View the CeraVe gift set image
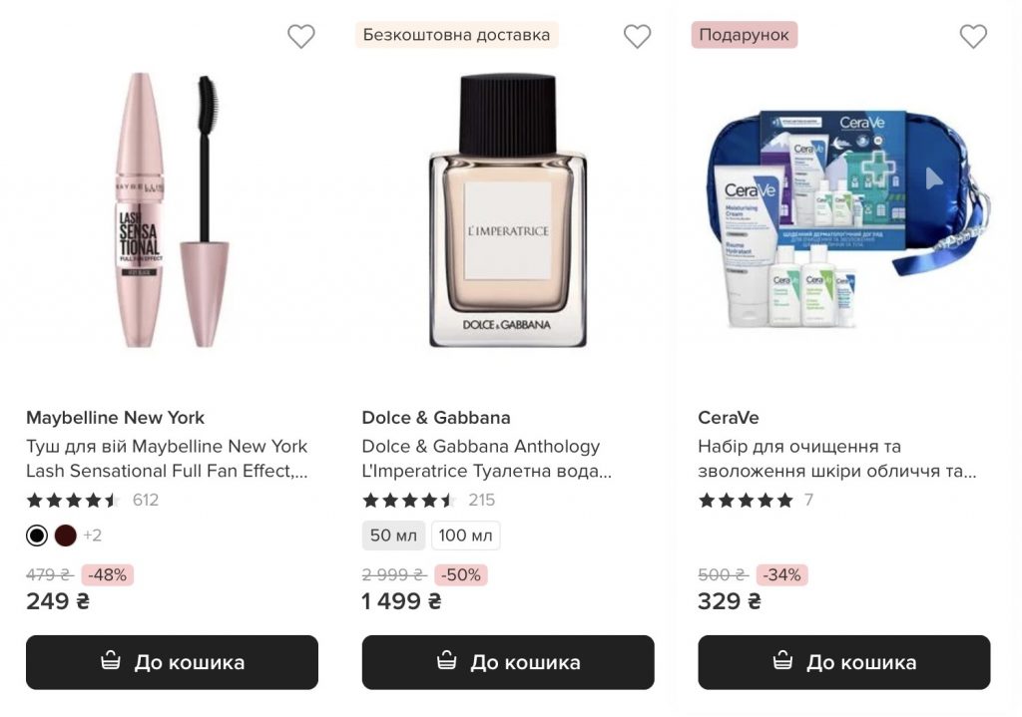Viewport: 1022px width, 717px height. [x=843, y=214]
